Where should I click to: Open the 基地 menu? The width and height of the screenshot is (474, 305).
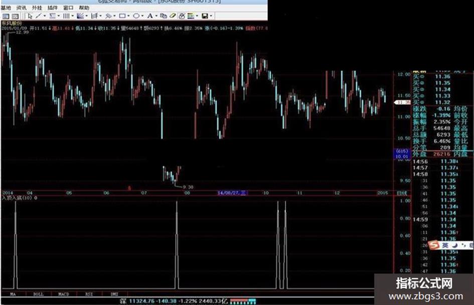6,8
